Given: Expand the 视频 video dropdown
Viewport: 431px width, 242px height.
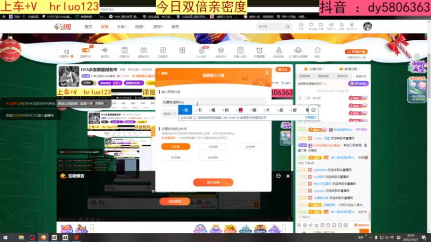Looking at the screenshot, I should click(x=140, y=26).
